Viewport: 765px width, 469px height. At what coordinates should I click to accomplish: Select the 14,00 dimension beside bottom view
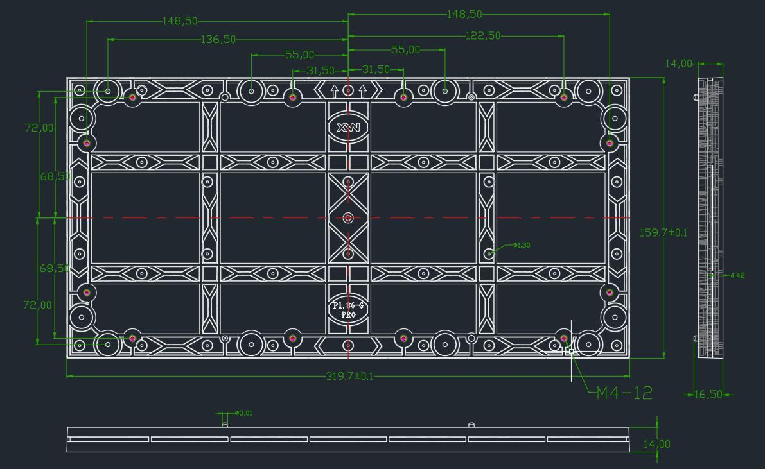656,444
